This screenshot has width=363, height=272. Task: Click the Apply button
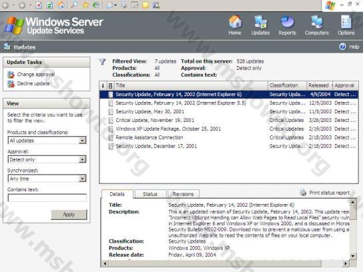[69, 215]
